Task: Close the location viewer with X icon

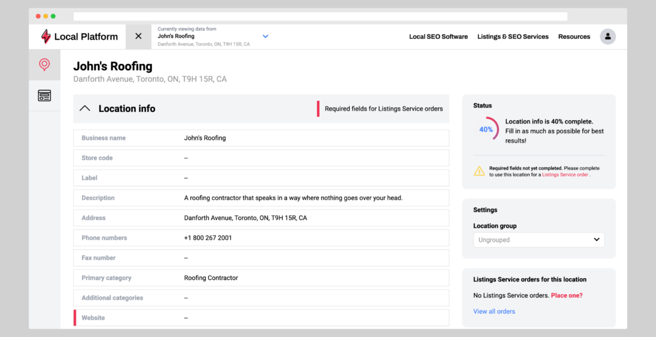Action: click(138, 36)
